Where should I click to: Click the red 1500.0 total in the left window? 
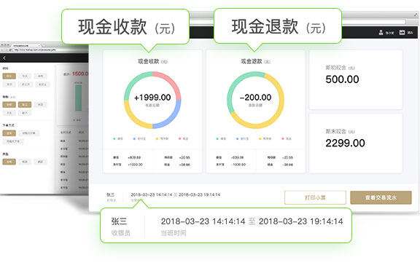tap(80, 74)
